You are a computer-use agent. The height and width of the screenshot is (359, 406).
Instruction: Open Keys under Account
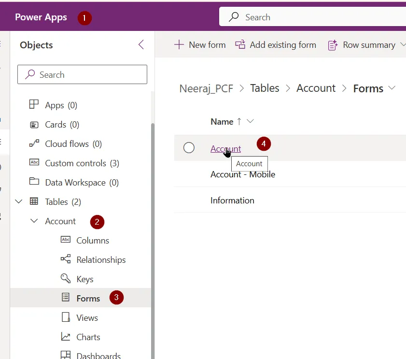(85, 279)
